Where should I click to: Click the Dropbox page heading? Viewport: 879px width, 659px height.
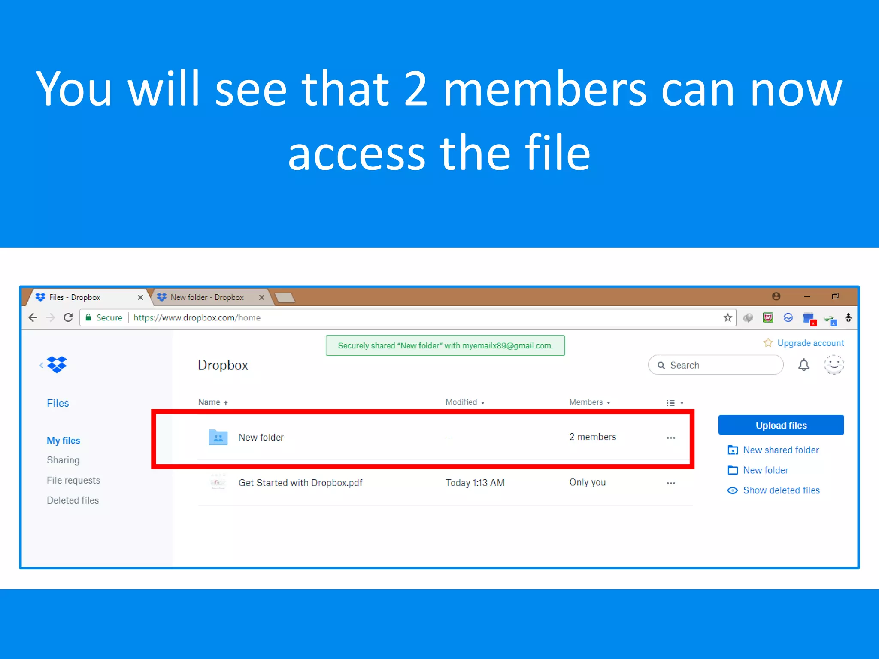[223, 365]
